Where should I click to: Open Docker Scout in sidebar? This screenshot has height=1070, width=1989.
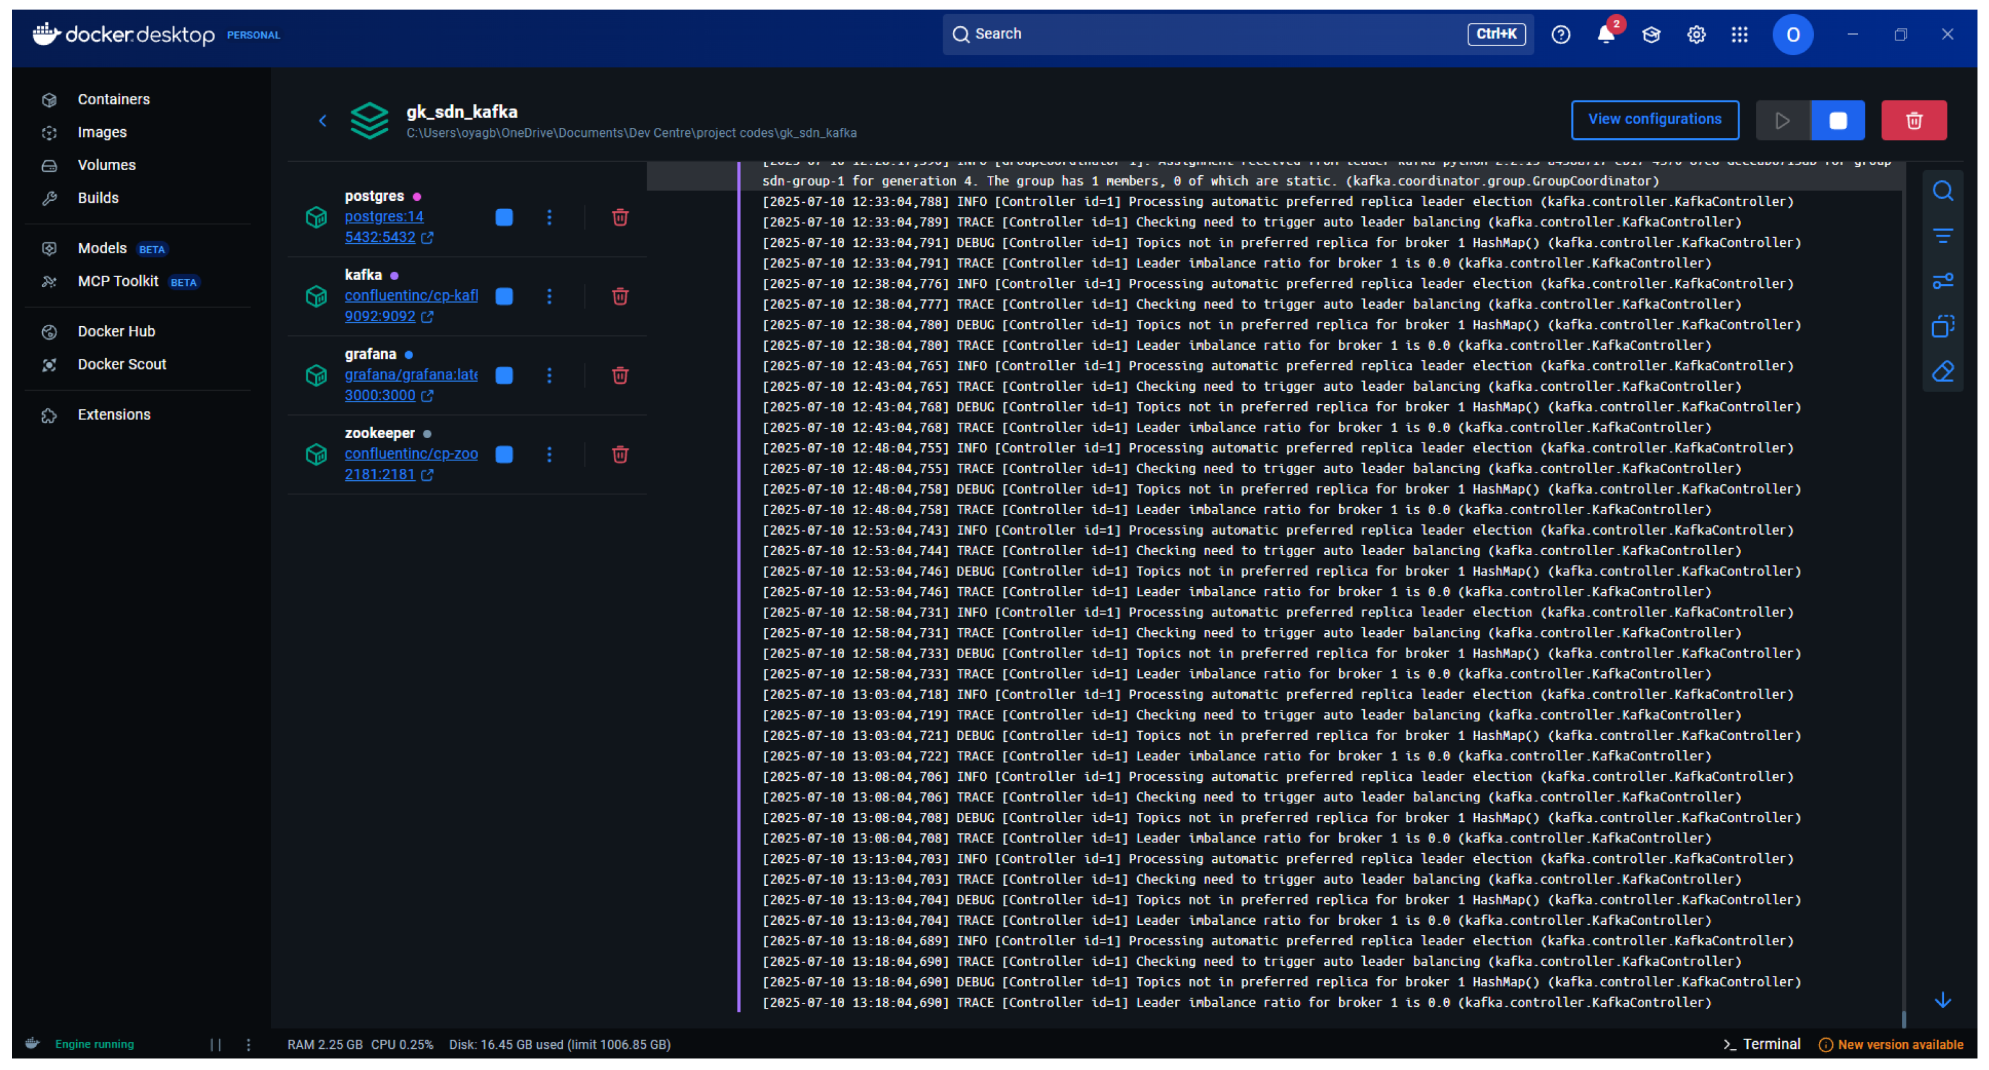[x=122, y=365]
